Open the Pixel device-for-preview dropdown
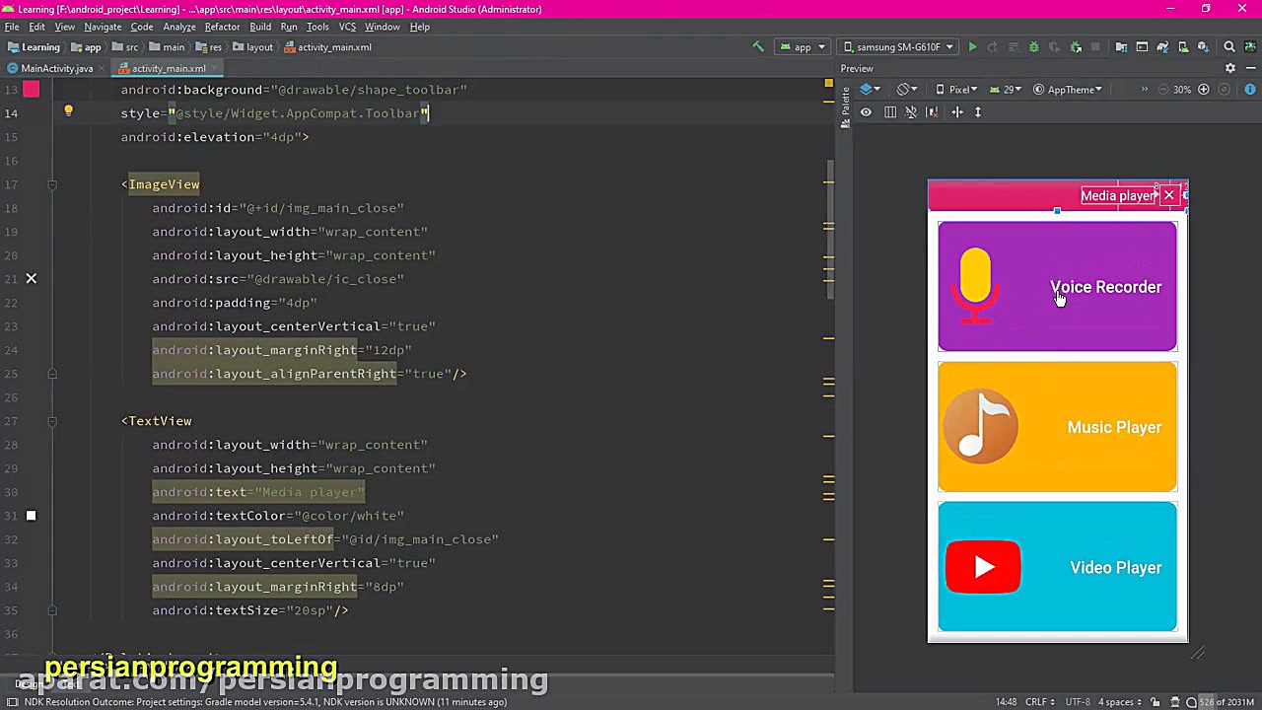This screenshot has width=1262, height=710. click(956, 90)
